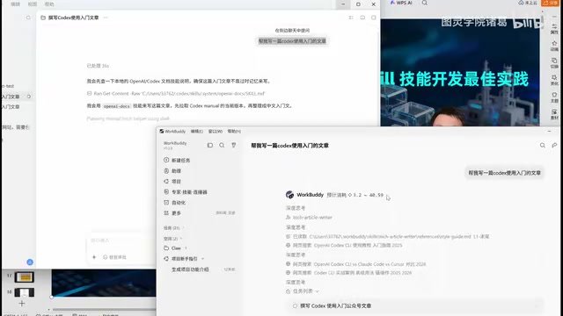Select slide 17 thumbnail
Viewport: 563px width, 316px height.
pyautogui.click(x=24, y=277)
